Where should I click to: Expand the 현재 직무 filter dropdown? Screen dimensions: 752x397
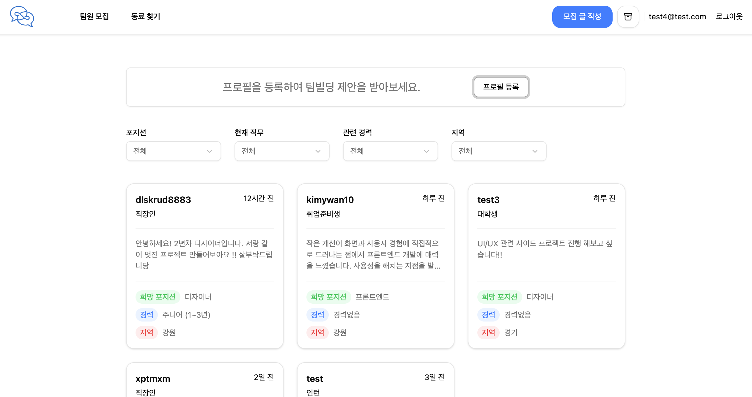[x=282, y=151]
